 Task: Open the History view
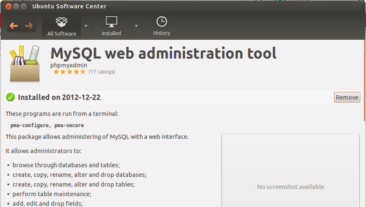162,26
